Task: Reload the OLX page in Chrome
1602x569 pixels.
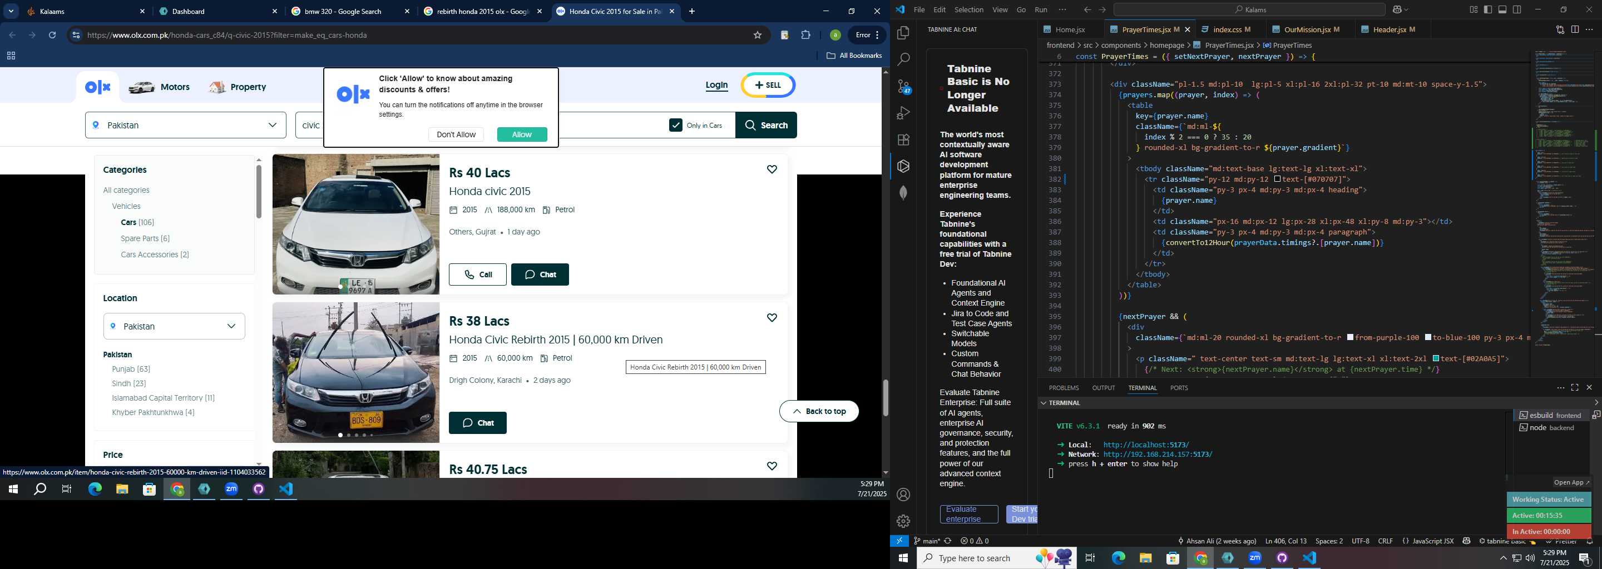Action: (x=52, y=35)
